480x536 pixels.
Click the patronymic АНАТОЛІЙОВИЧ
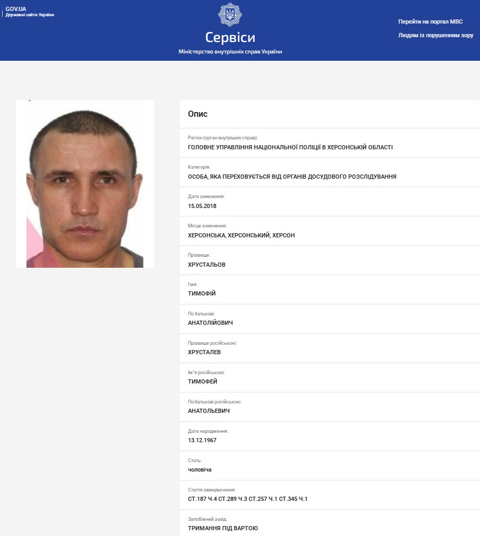[x=210, y=323]
